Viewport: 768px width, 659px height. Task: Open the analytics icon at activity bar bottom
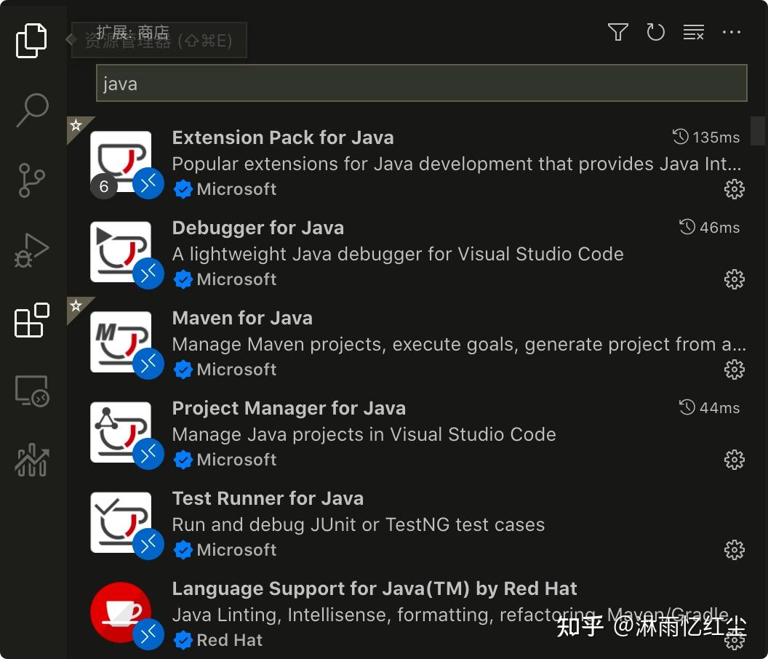[x=32, y=460]
